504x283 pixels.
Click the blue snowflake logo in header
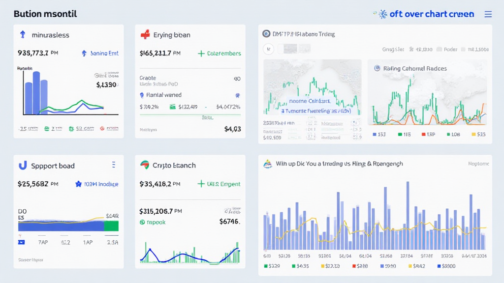(382, 14)
